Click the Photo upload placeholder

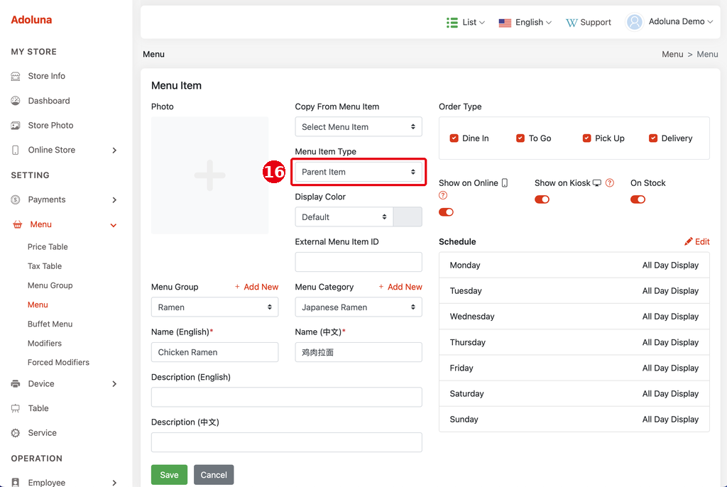tap(209, 175)
